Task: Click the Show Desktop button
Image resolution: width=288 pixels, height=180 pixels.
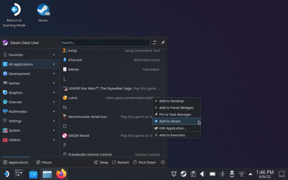Action: coord(282,174)
